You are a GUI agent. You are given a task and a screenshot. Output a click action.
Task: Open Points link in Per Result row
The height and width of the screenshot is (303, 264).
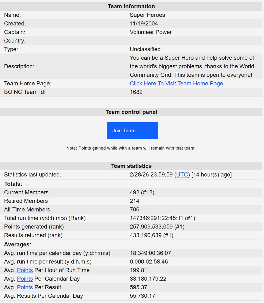click(x=25, y=287)
